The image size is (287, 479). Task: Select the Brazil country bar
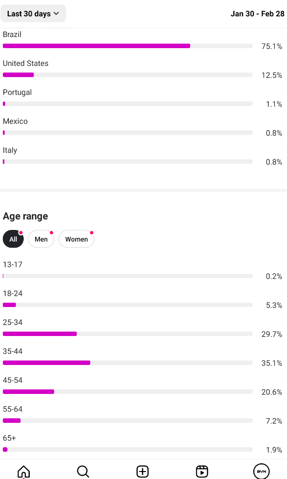(127, 46)
